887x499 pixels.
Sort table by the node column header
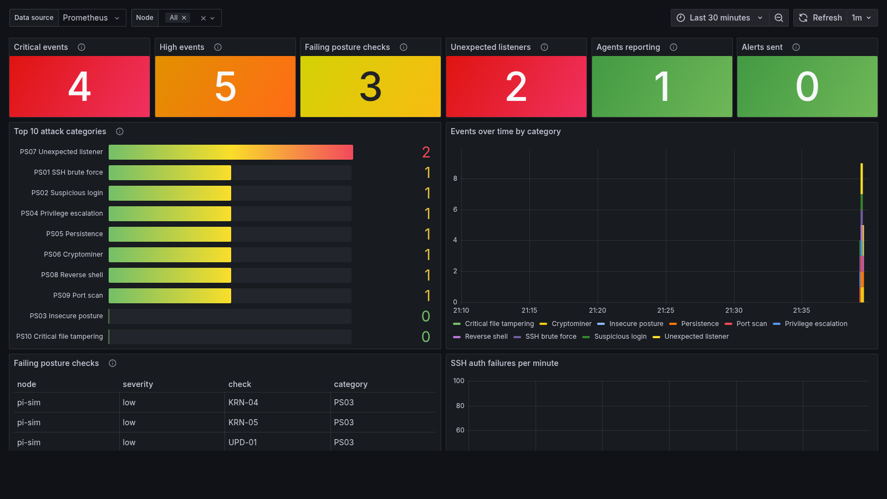[27, 384]
